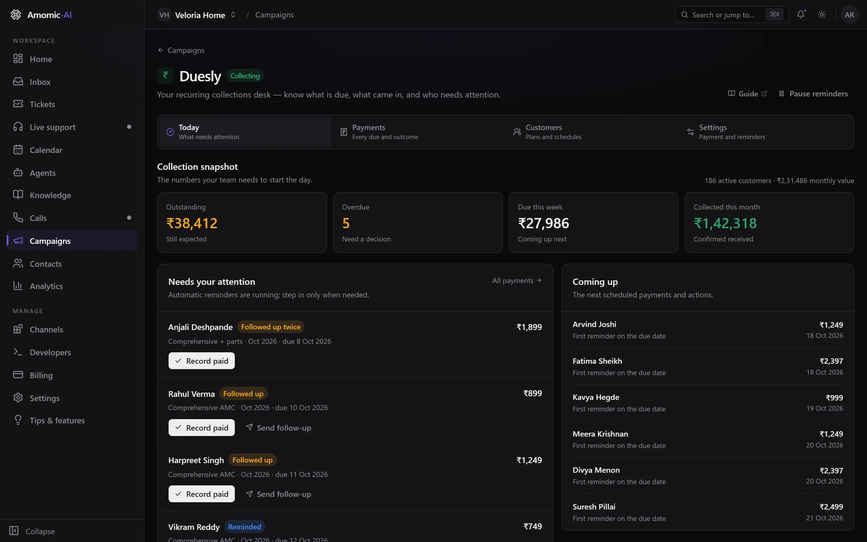Click the Campaigns breadcrumb in top bar
867x542 pixels.
coord(275,15)
